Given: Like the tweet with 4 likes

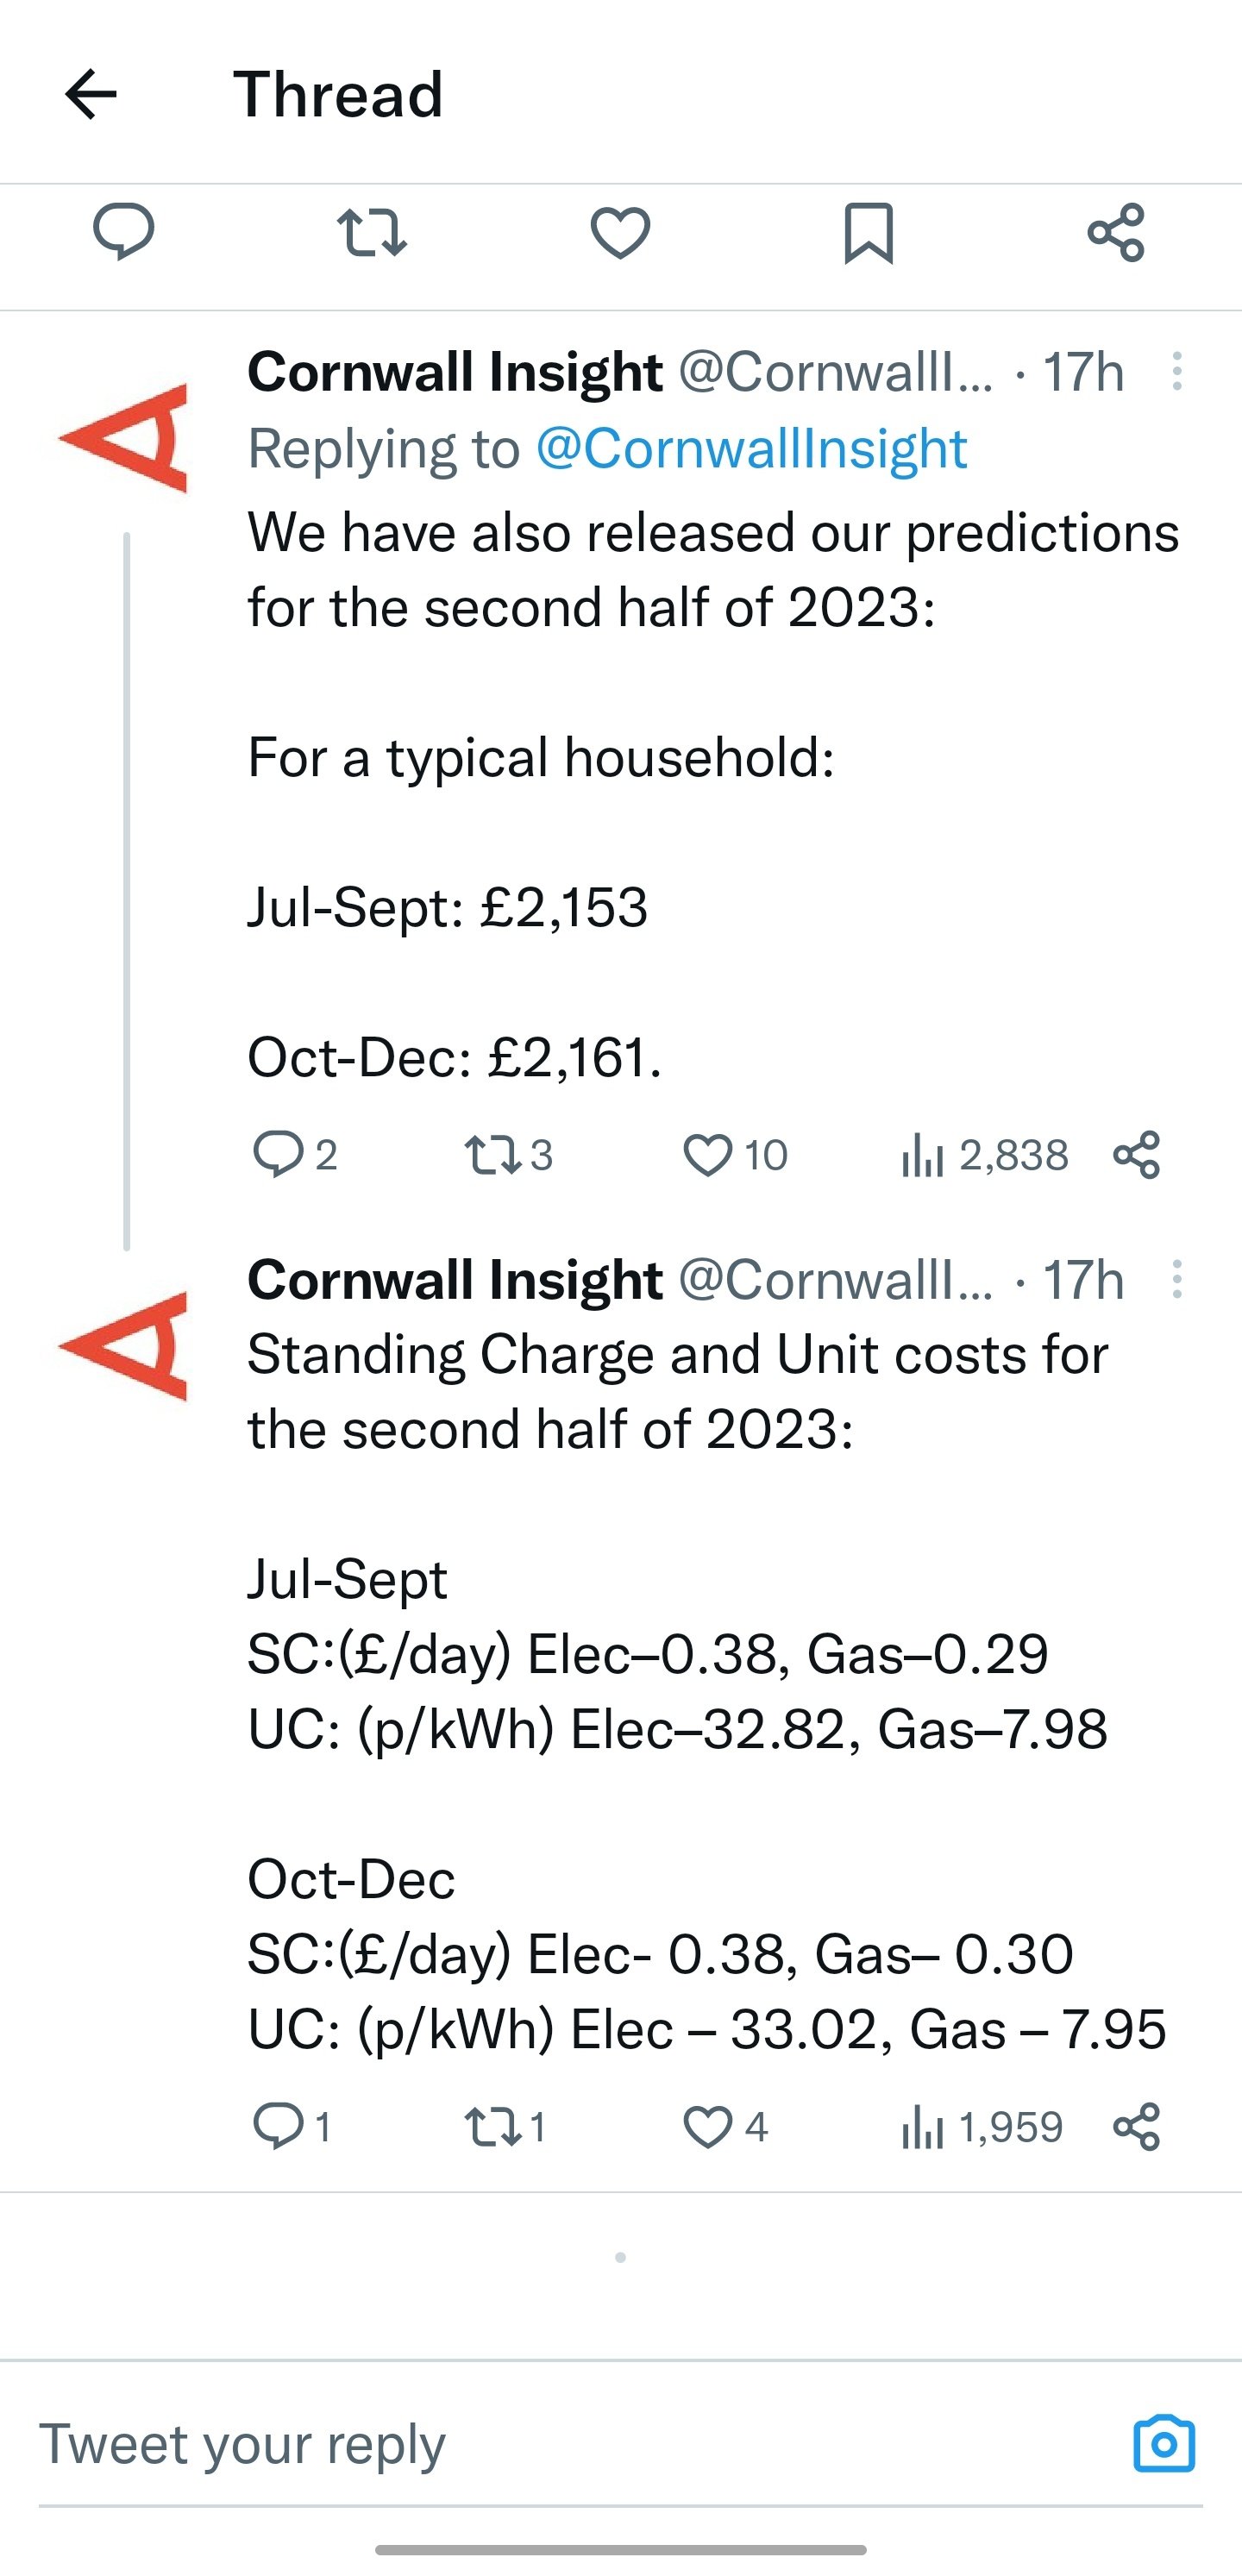Looking at the screenshot, I should tap(725, 2127).
